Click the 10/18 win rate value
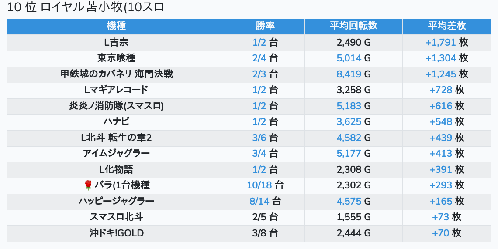Viewport: 498px width, 249px height. [259, 185]
